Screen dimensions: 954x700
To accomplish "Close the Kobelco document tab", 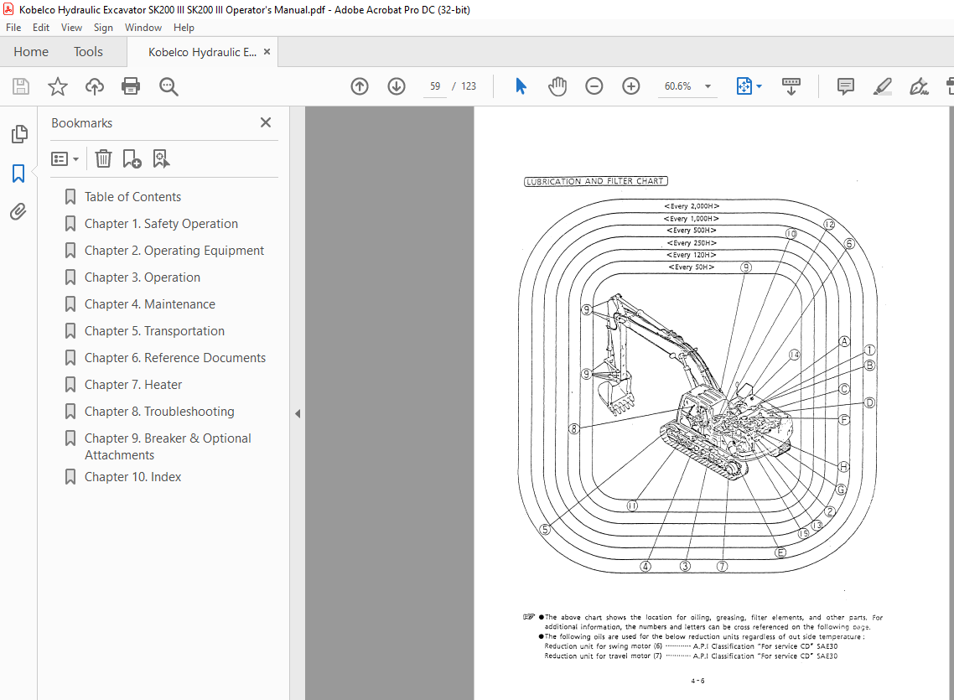I will point(267,52).
